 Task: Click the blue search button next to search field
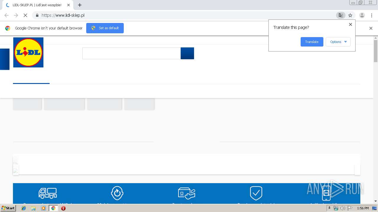pos(187,53)
